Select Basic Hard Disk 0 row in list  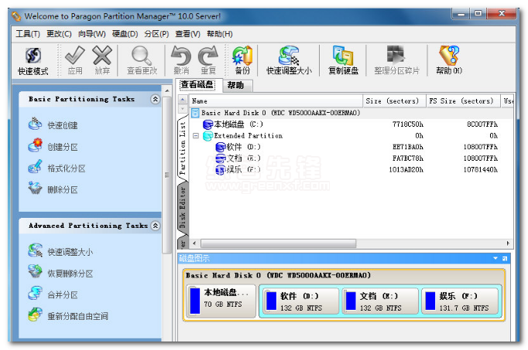coord(350,113)
